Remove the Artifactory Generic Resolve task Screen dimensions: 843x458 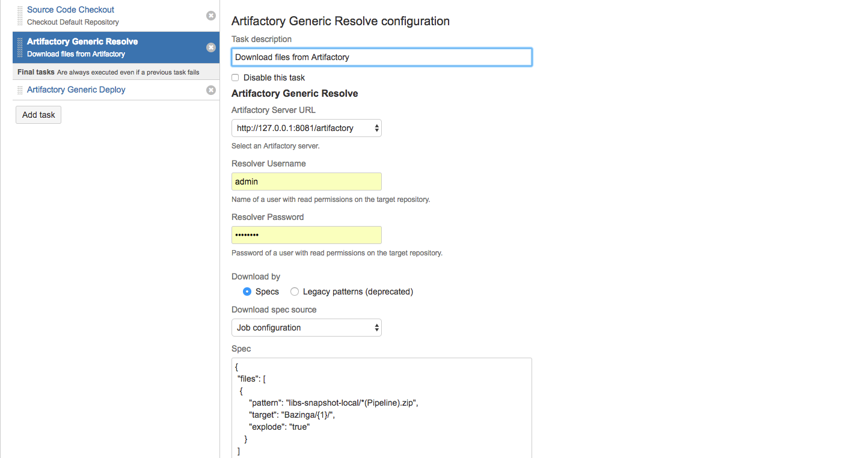211,47
